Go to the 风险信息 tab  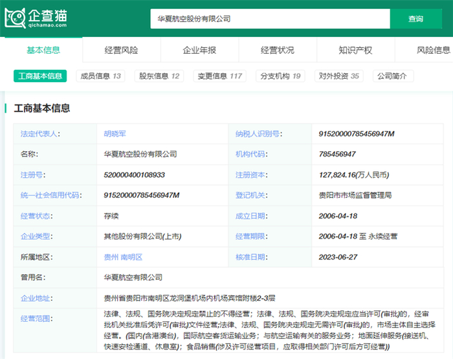(x=433, y=50)
